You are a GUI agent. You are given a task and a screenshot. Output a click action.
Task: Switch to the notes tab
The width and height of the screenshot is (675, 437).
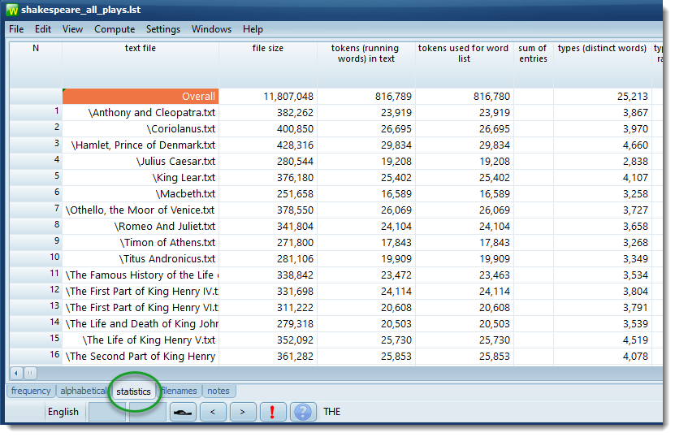219,391
